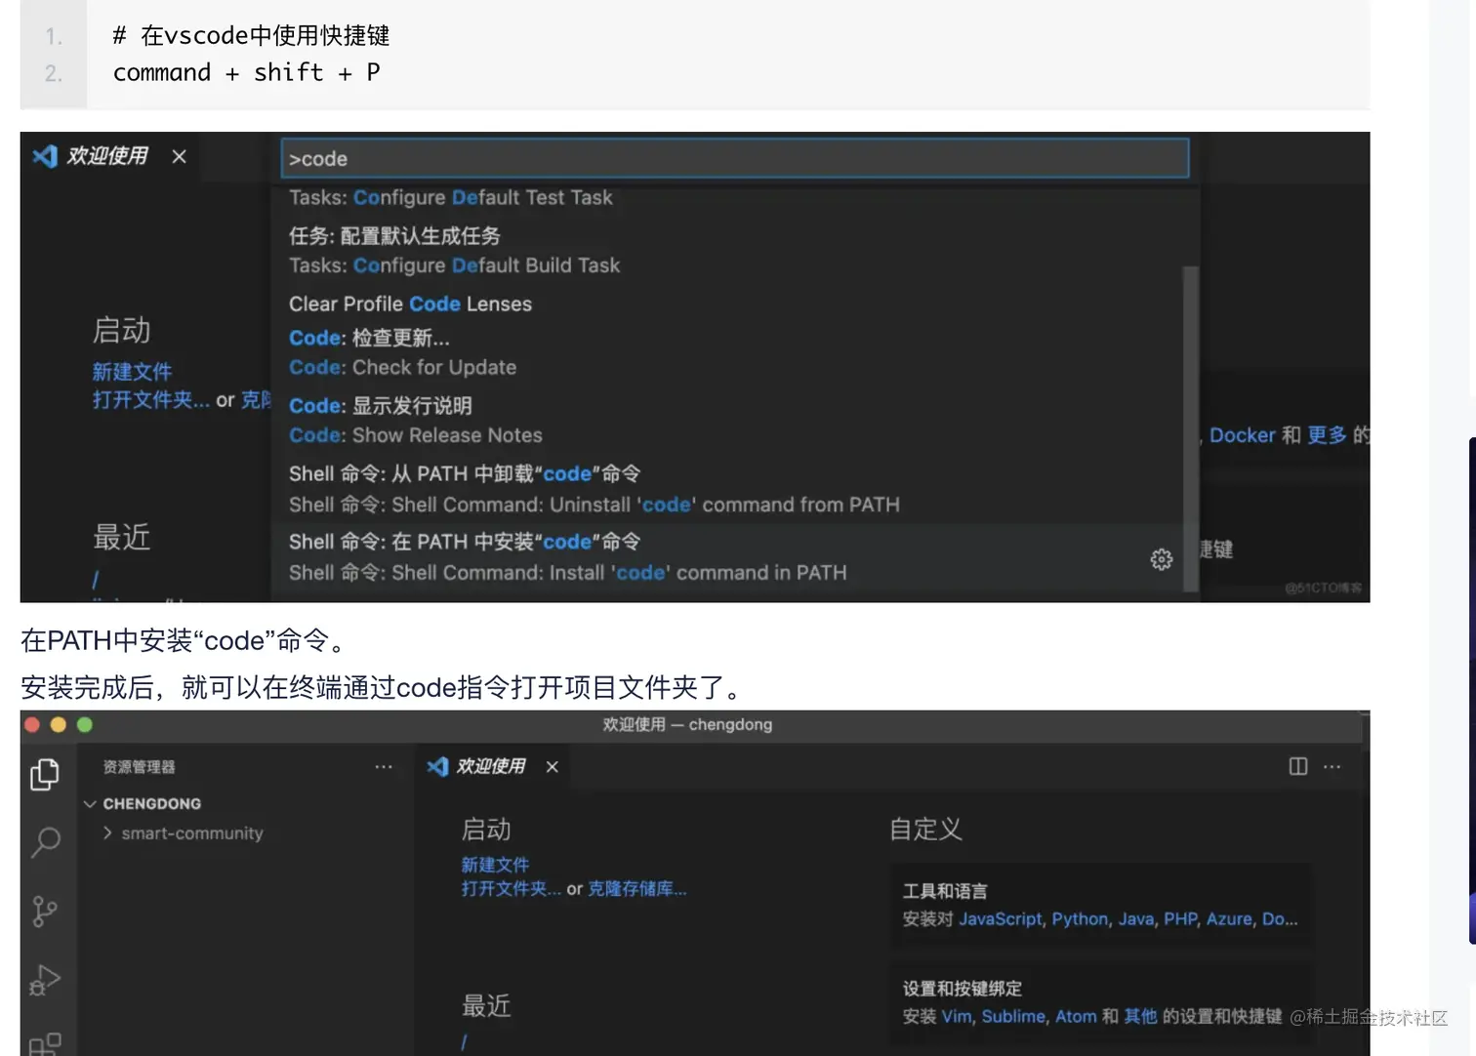This screenshot has height=1056, width=1476.
Task: Choose Shell 命令: 从 PATH 中卸载 code
Action: (727, 488)
